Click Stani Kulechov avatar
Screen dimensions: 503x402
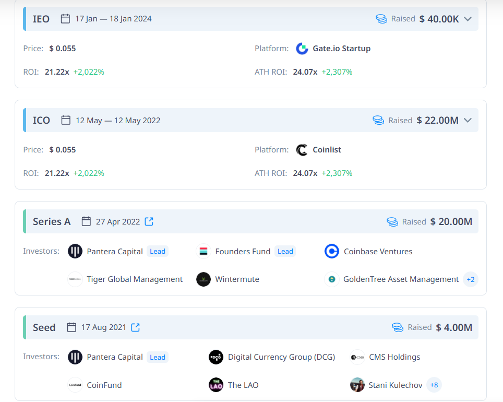357,385
